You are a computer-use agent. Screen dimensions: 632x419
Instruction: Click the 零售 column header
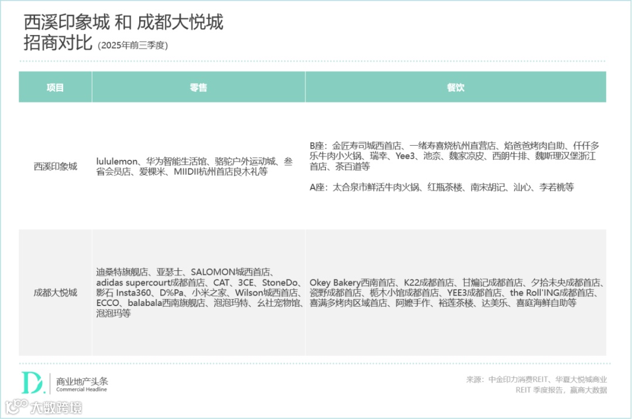tap(199, 87)
